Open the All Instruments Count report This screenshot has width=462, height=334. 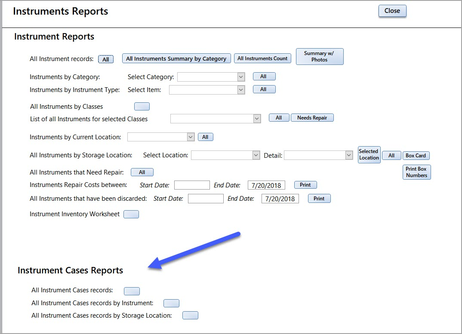(x=262, y=58)
